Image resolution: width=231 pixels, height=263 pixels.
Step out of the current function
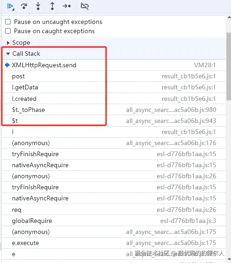[x=52, y=6]
